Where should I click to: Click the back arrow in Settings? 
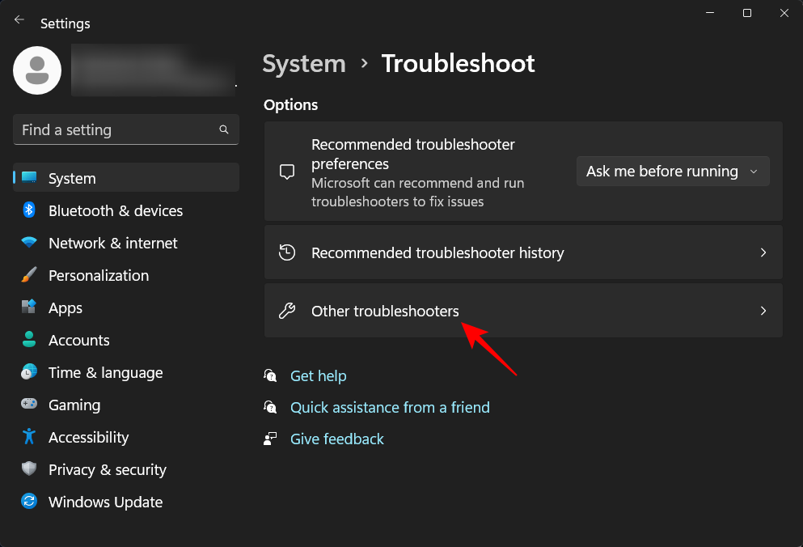pos(19,19)
